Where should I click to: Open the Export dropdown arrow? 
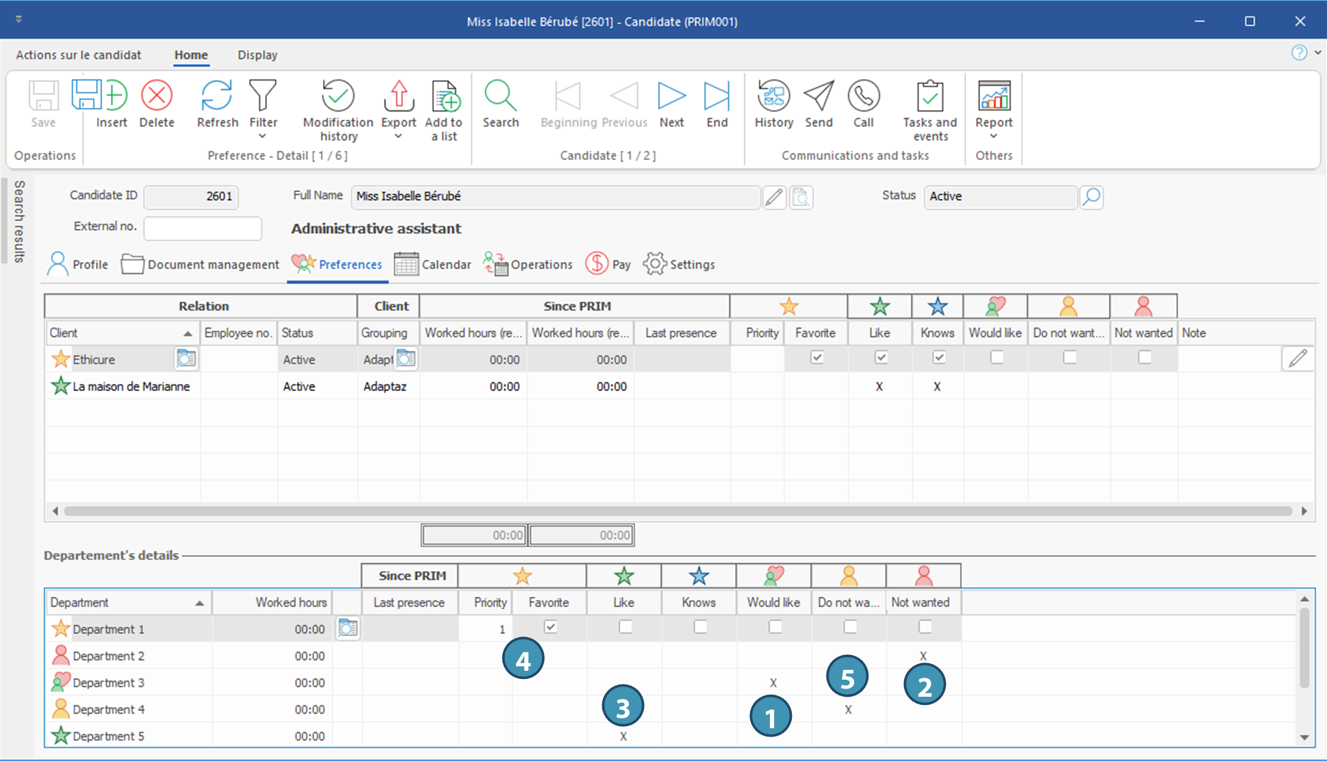pyautogui.click(x=398, y=136)
